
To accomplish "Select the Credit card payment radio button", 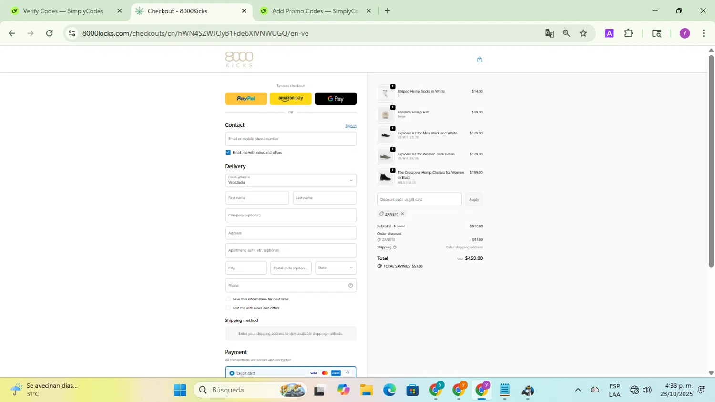I will (232, 373).
